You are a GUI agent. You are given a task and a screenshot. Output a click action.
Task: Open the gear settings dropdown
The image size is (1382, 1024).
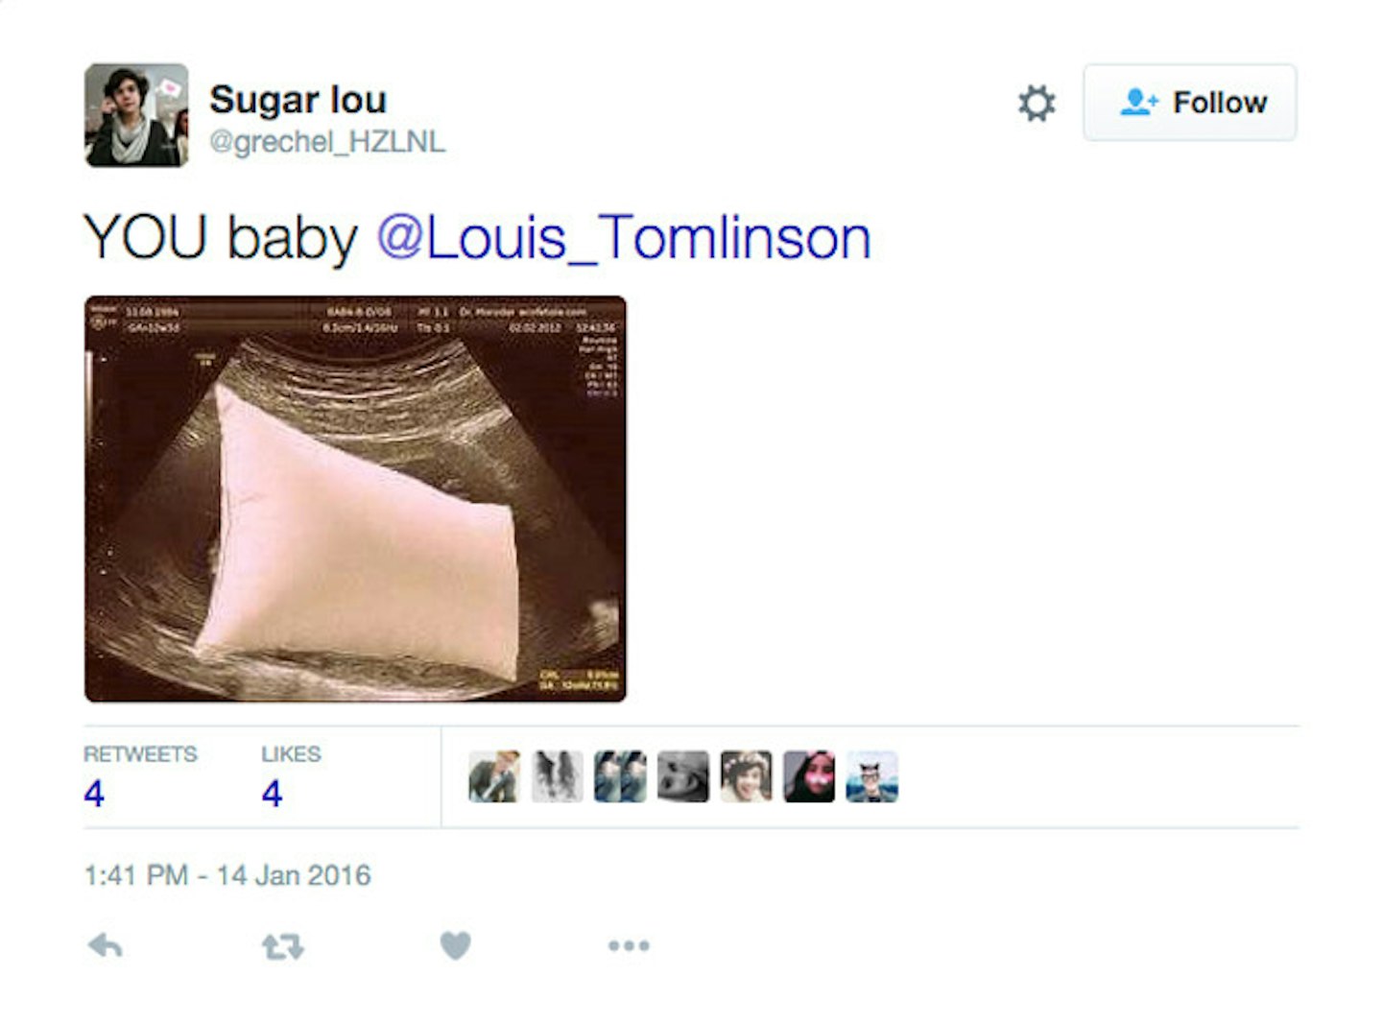(x=1036, y=103)
